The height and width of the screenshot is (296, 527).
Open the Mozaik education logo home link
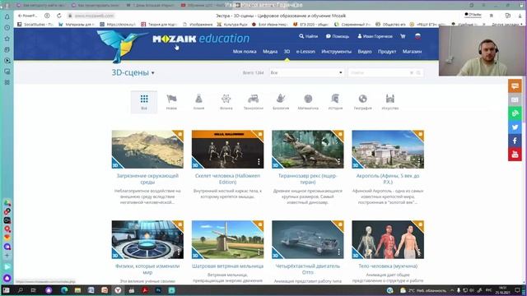[201, 39]
